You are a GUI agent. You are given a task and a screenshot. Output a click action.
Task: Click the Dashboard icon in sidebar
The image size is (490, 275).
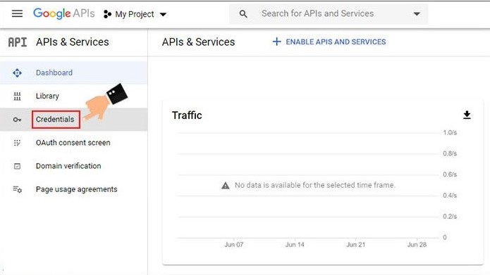tap(17, 72)
